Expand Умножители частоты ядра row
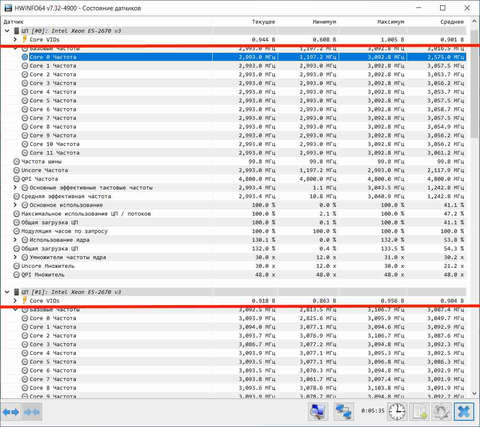This screenshot has width=480, height=427. point(15,257)
